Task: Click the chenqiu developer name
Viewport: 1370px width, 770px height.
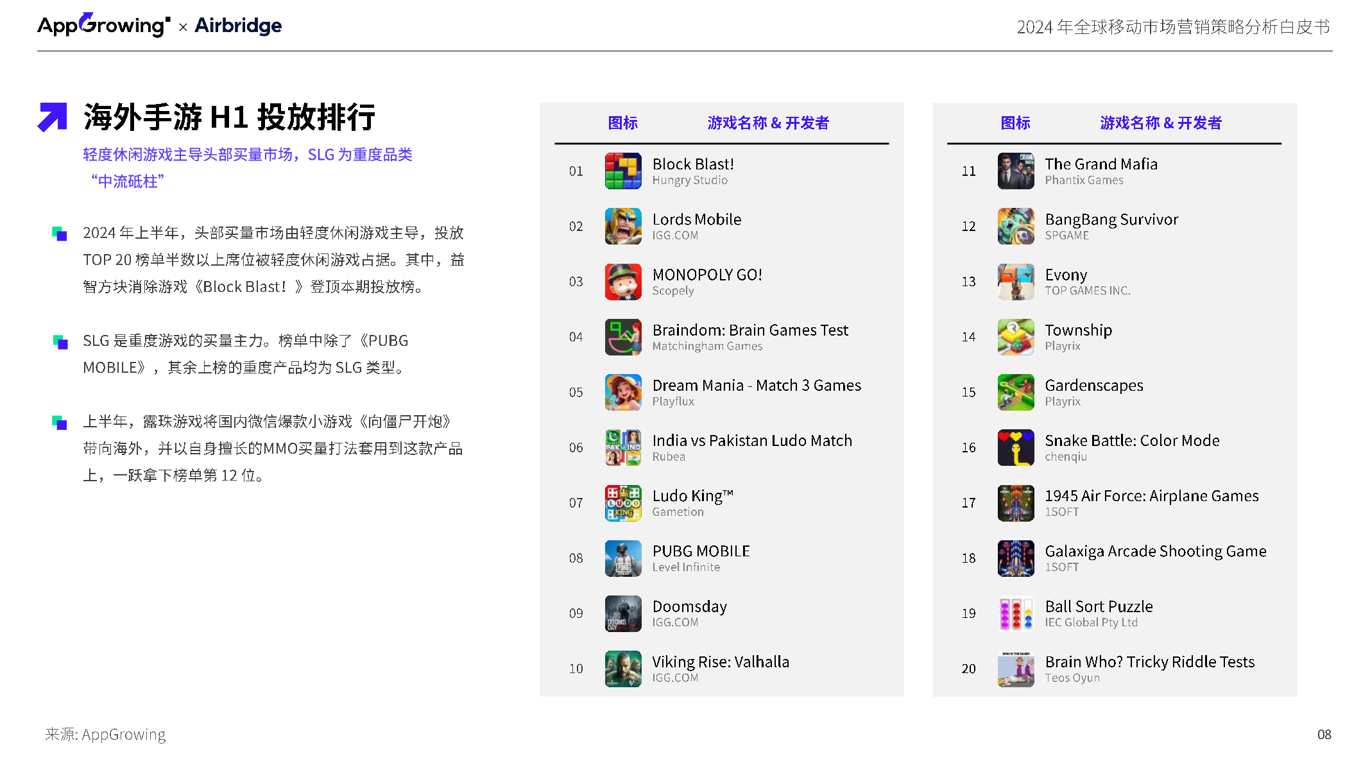Action: click(x=1065, y=456)
